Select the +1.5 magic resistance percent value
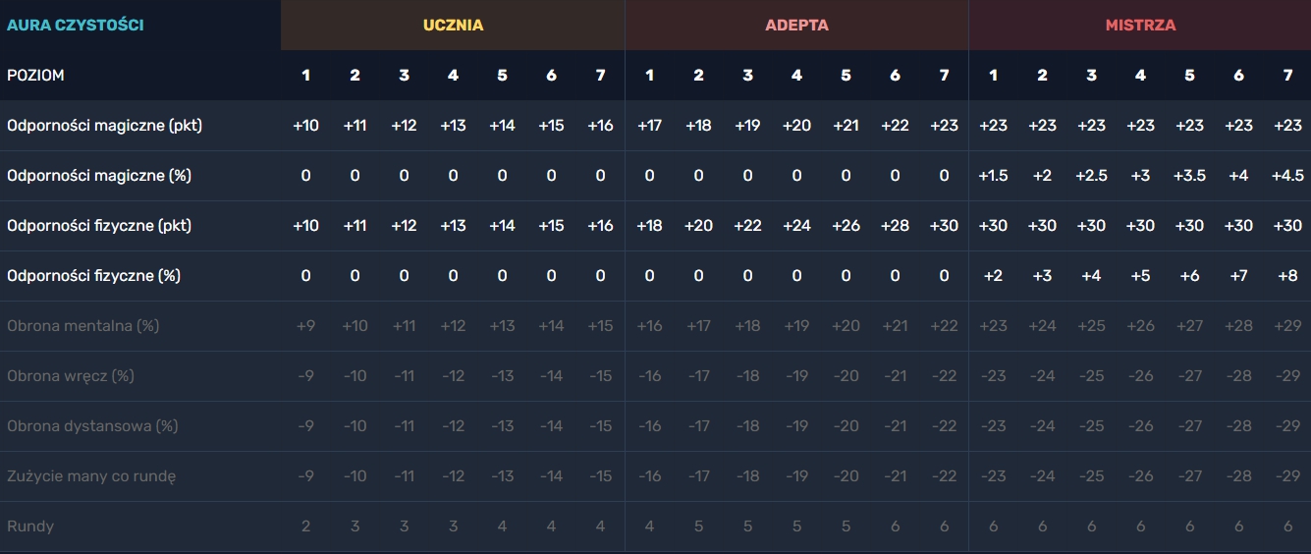 pos(993,176)
